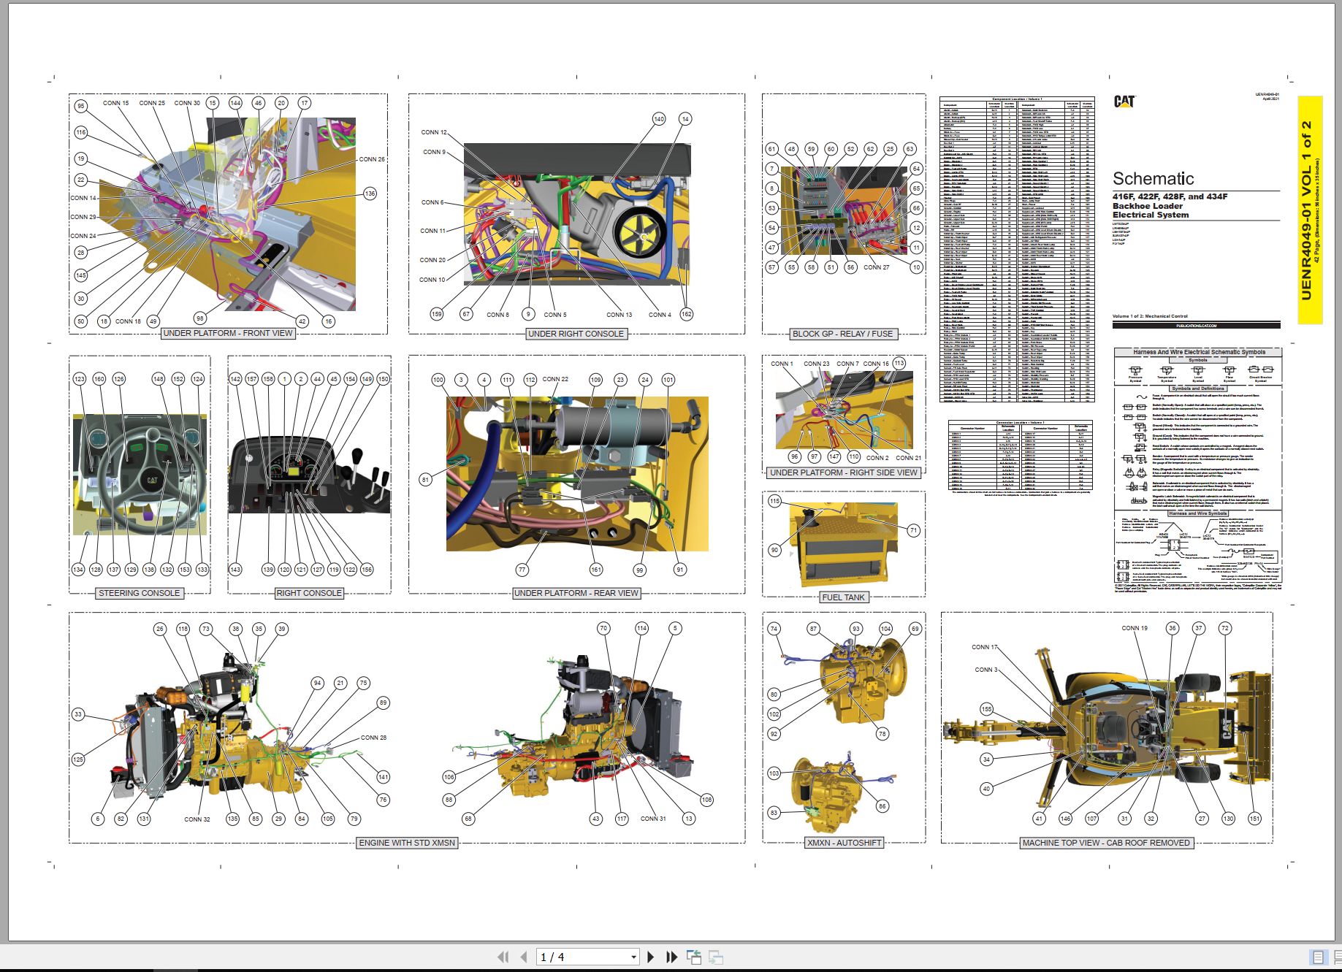Click the CONN 30 connector label

(x=187, y=103)
